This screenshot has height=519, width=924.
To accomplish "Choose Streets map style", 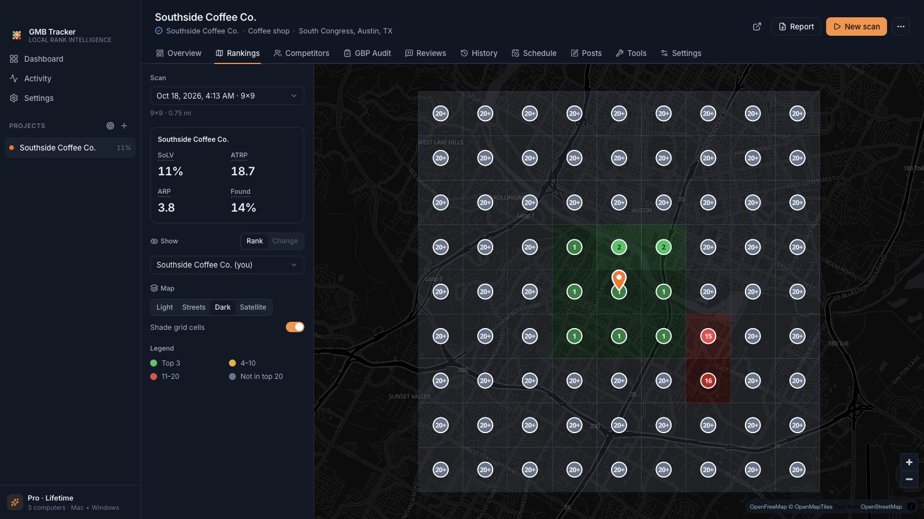I will click(193, 307).
